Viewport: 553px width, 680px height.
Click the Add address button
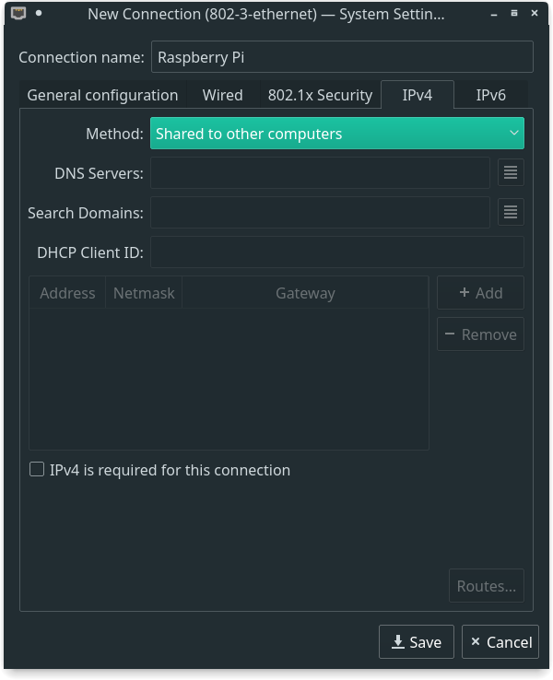pyautogui.click(x=480, y=293)
